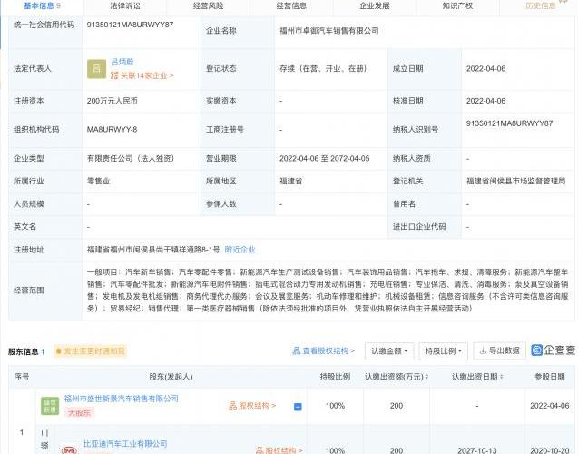Click the 导出数据 export button

point(499,350)
